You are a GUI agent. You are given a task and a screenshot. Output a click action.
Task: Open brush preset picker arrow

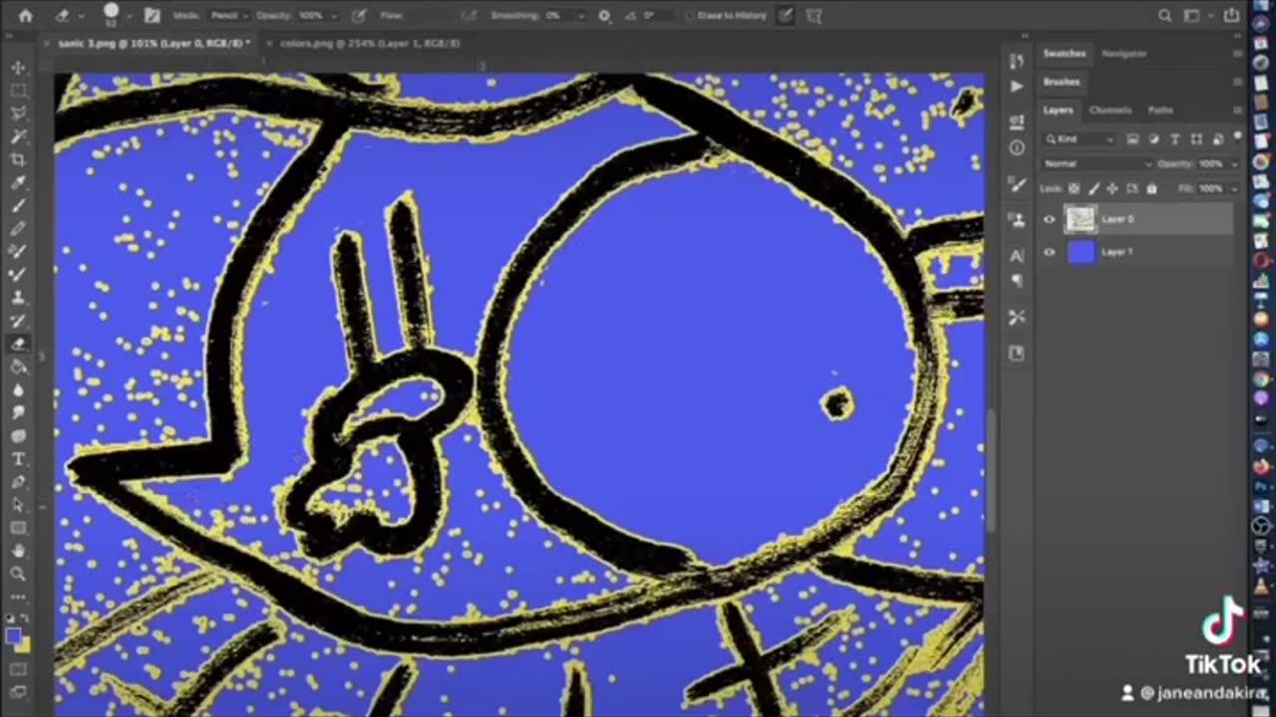point(130,16)
